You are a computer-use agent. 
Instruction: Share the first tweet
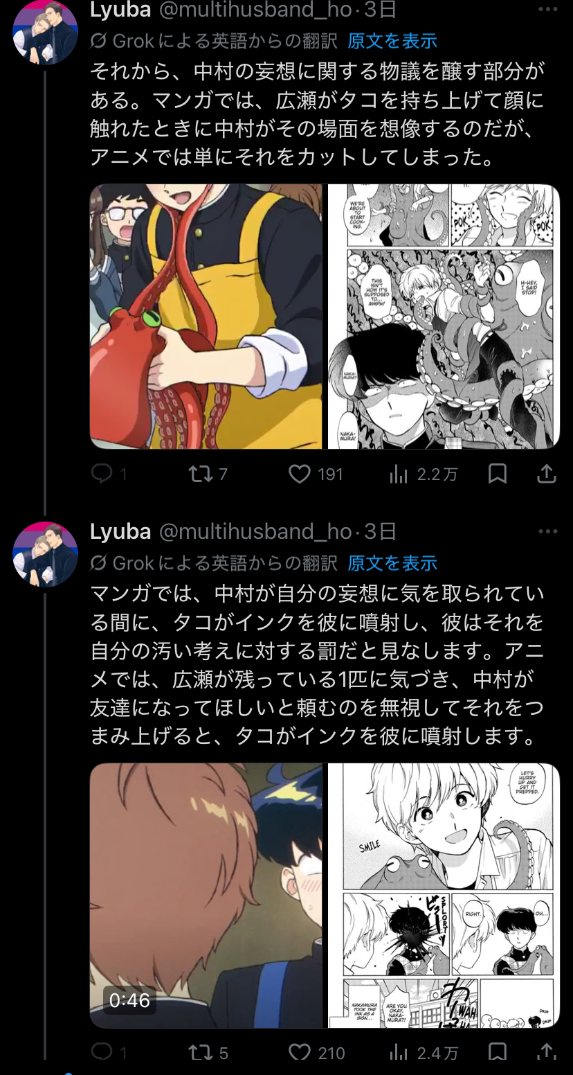coord(546,474)
